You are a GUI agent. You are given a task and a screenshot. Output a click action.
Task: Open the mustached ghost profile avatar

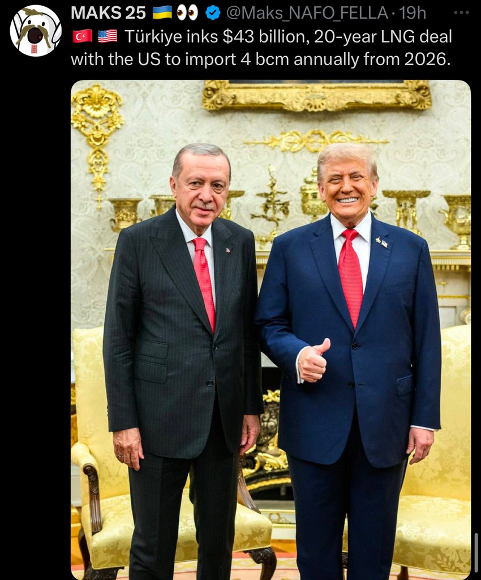(x=36, y=31)
